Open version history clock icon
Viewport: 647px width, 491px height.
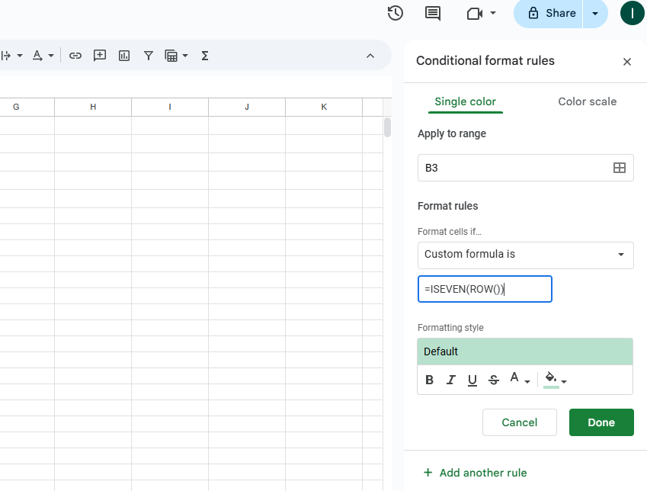coord(395,13)
